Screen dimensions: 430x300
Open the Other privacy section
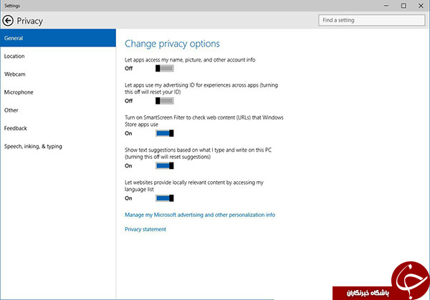tap(58, 110)
